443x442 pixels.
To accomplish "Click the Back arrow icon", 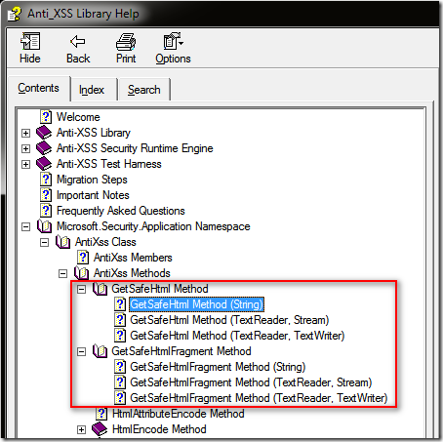I will pos(78,41).
